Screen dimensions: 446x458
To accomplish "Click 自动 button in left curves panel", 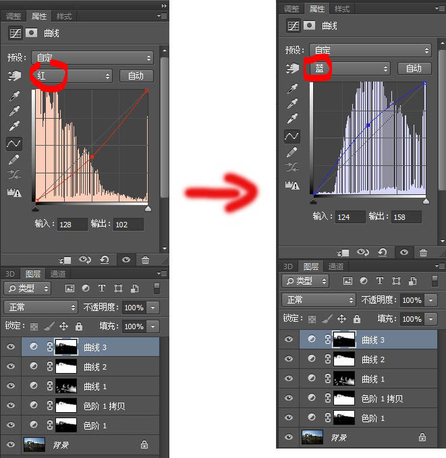I will 136,76.
